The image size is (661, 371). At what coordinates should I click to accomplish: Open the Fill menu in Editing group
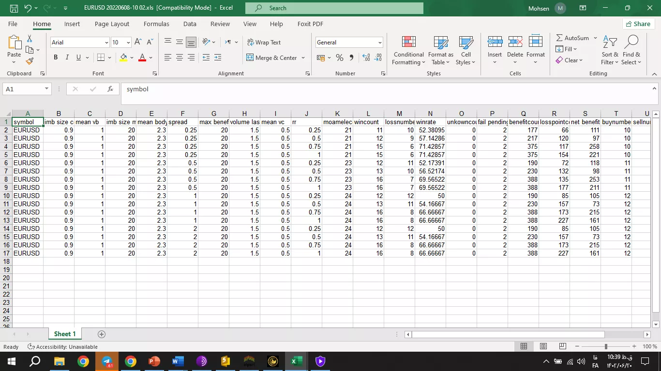pyautogui.click(x=567, y=49)
